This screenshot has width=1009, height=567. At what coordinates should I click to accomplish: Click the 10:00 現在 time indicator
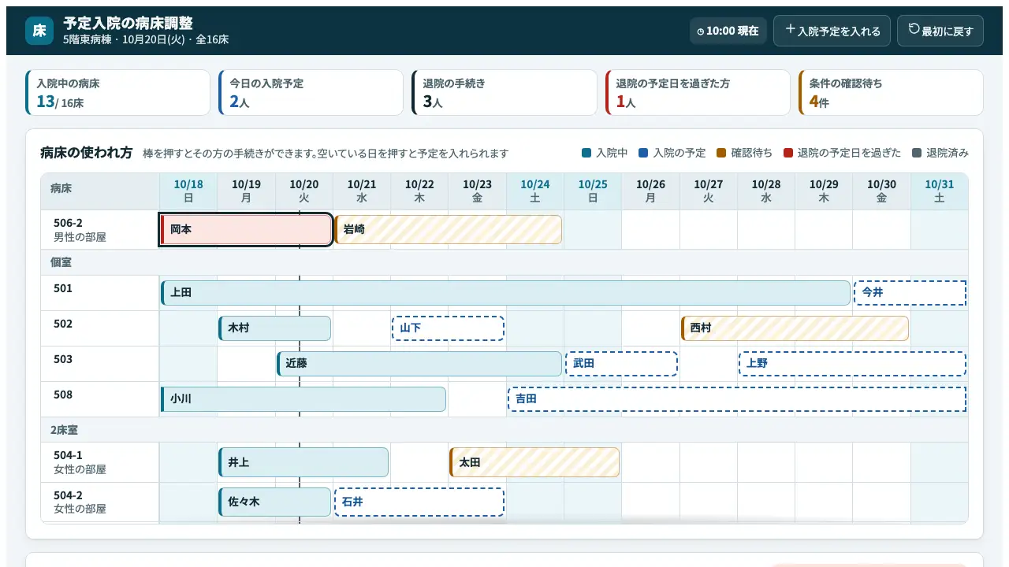click(728, 31)
